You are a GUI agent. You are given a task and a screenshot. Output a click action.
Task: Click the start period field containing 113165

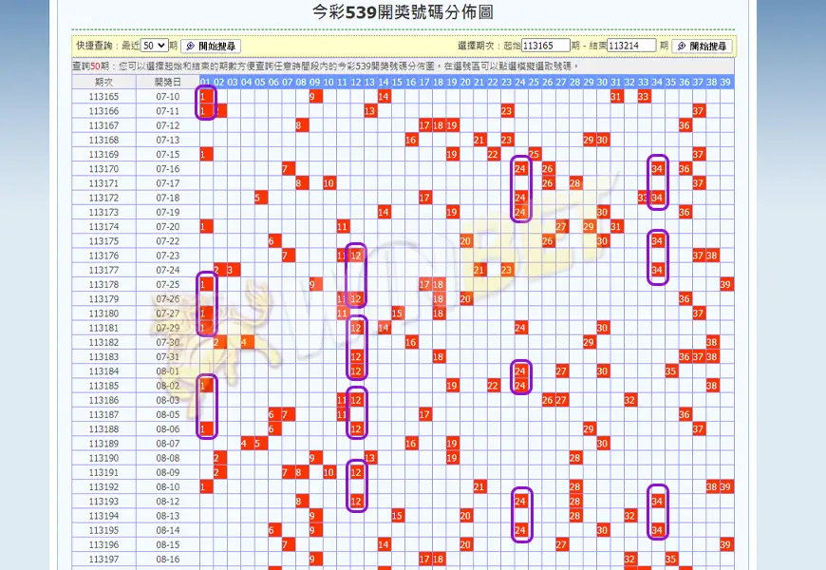tap(546, 46)
